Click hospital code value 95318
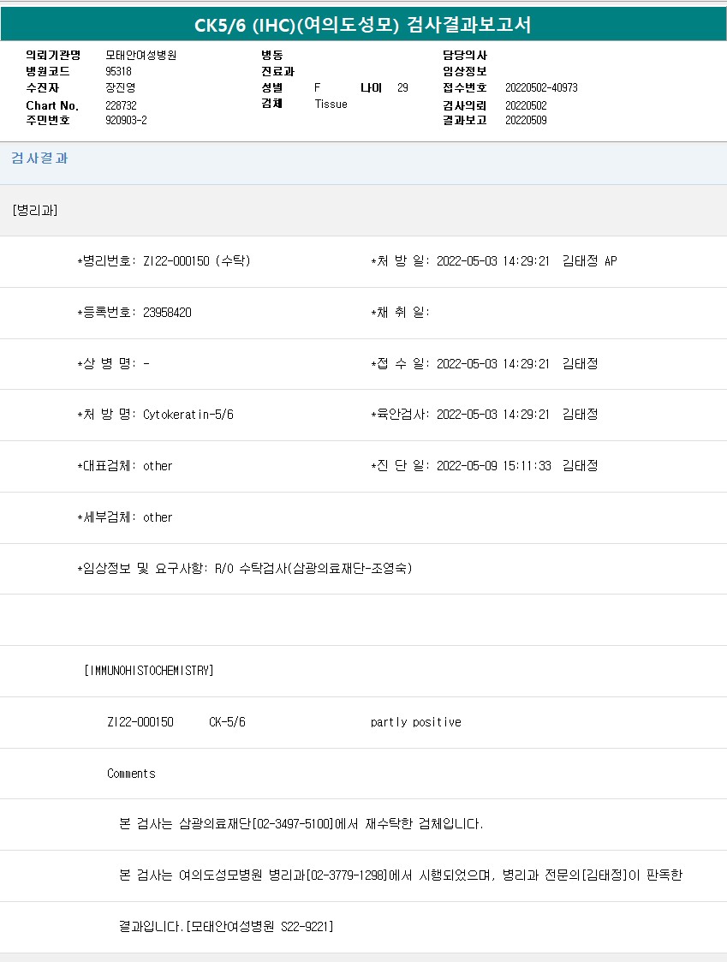727x962 pixels. (x=118, y=71)
